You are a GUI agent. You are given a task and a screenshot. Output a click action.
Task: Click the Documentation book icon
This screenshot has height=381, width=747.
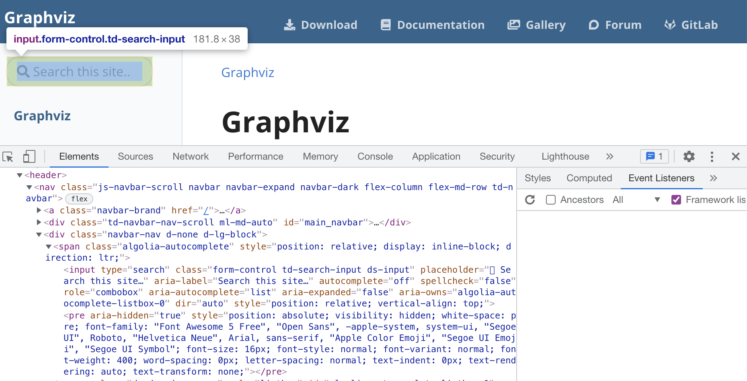(386, 25)
